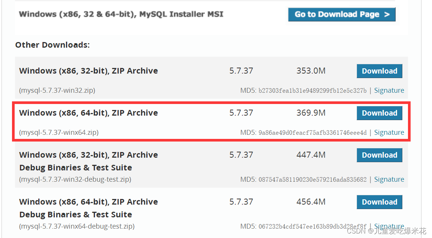The image size is (432, 238).
Task: Click the Go to Download Page button
Action: click(x=342, y=15)
